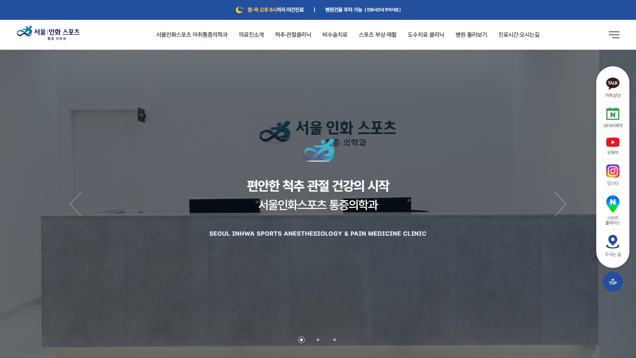Select the second carousel dot
The width and height of the screenshot is (636, 358).
click(318, 340)
